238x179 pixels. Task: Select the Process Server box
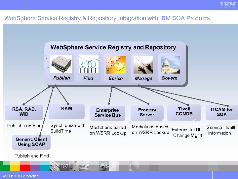click(x=147, y=113)
